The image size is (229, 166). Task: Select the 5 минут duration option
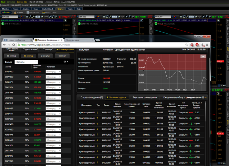62,55
